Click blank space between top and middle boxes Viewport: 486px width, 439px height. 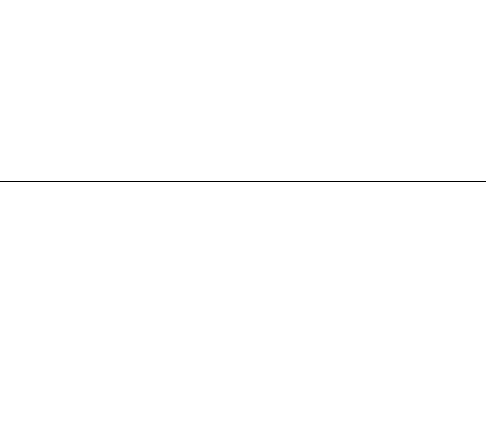243,134
